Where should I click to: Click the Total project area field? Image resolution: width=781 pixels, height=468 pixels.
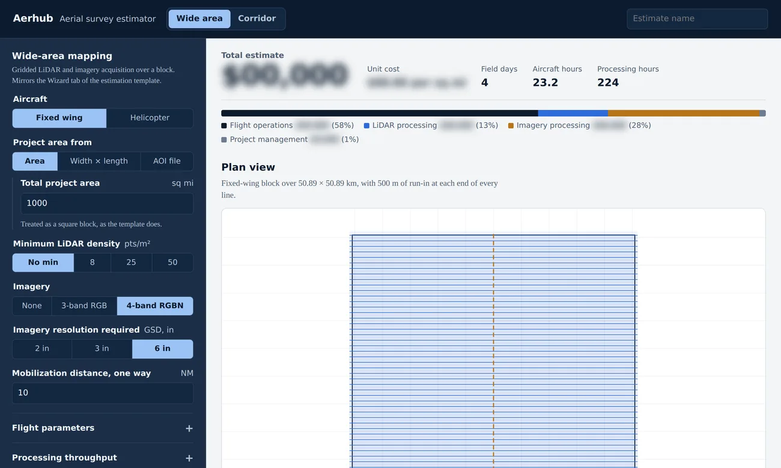107,203
